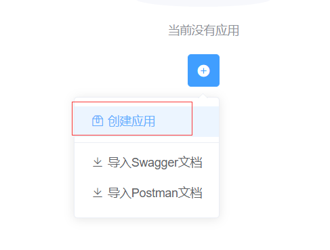Click 文档 text in the Postman import row
Viewport: 330px width, 250px height.
tap(190, 193)
